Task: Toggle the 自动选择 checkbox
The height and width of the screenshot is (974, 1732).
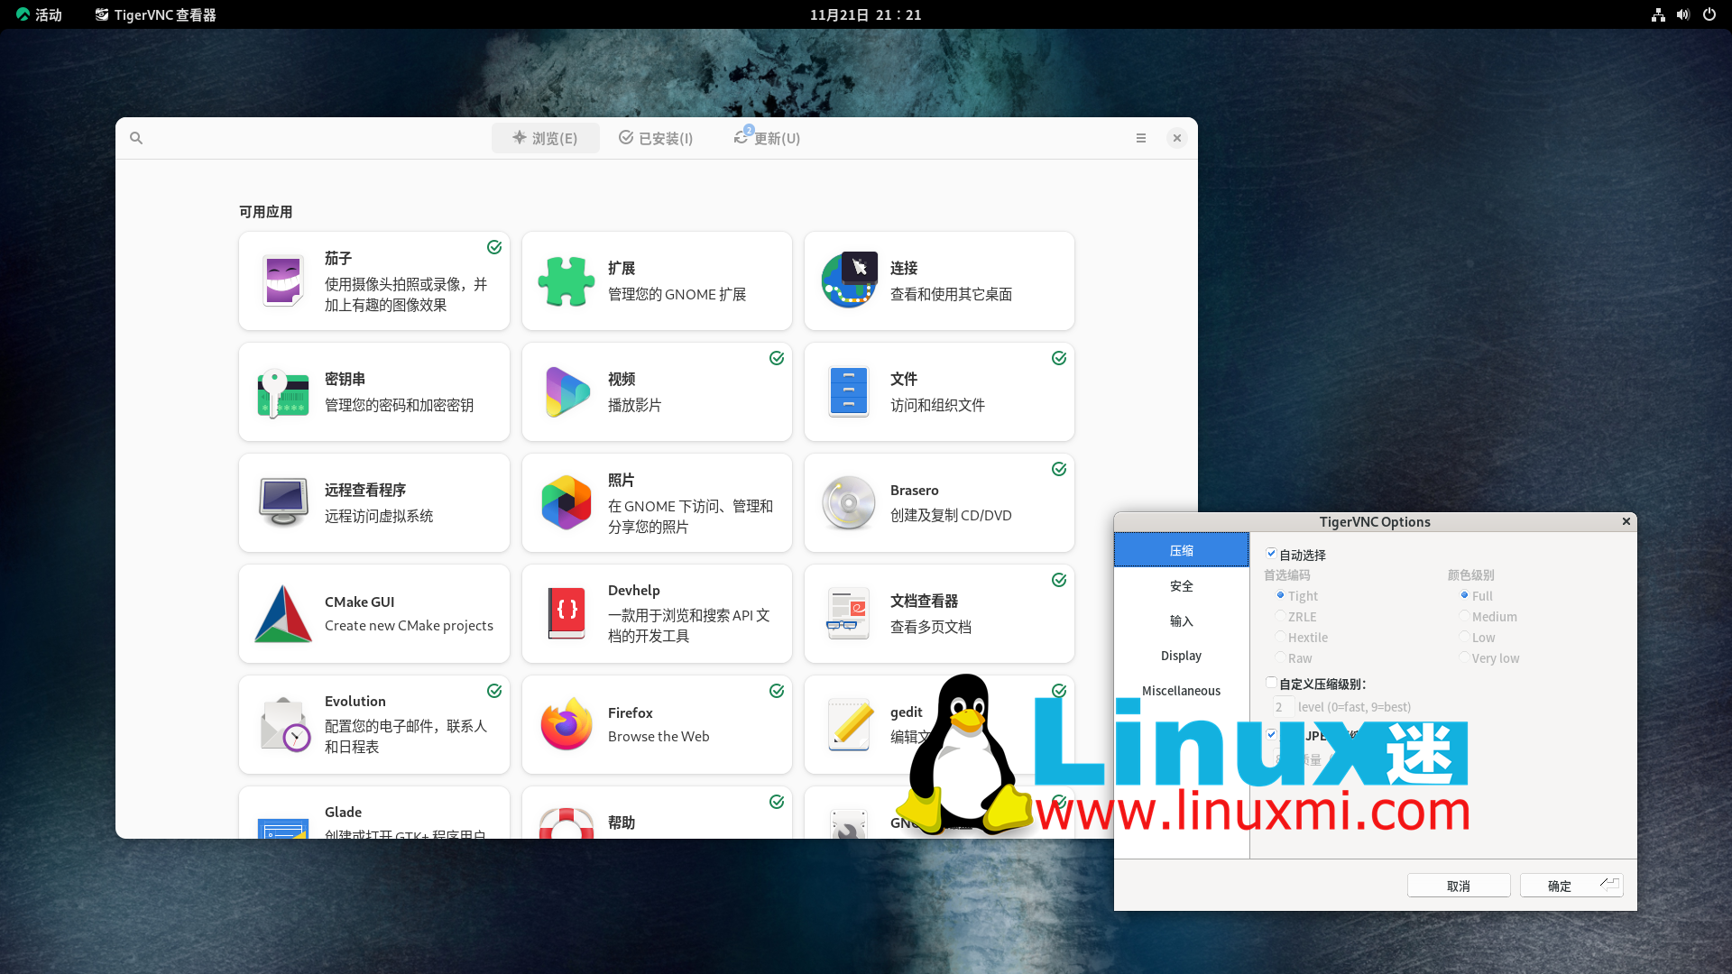Action: [1271, 554]
